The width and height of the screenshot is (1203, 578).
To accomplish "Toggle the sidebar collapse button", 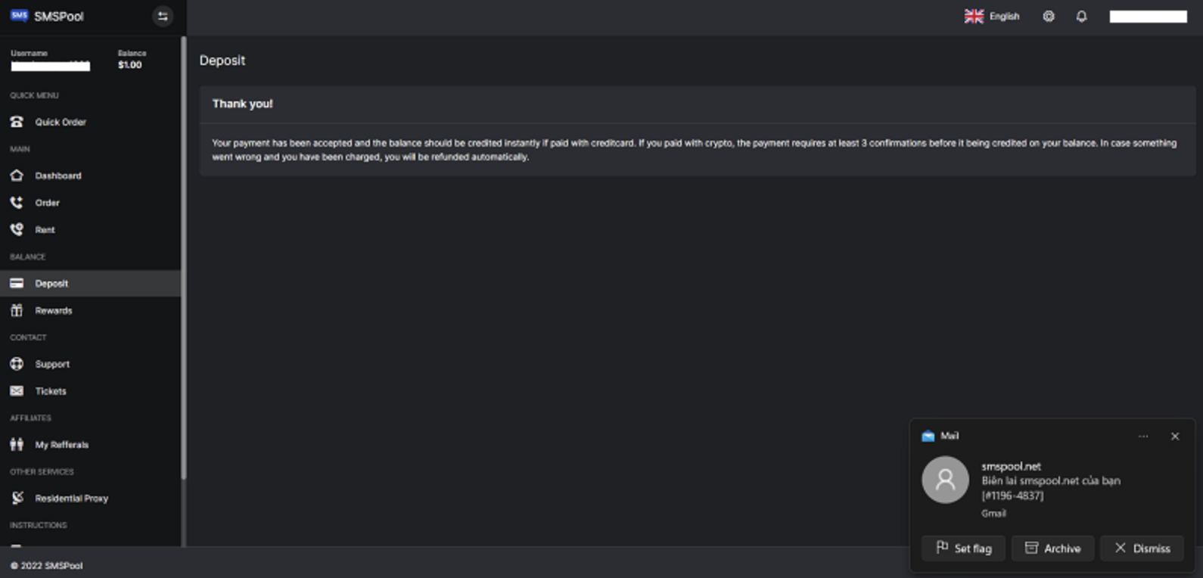I will (163, 16).
